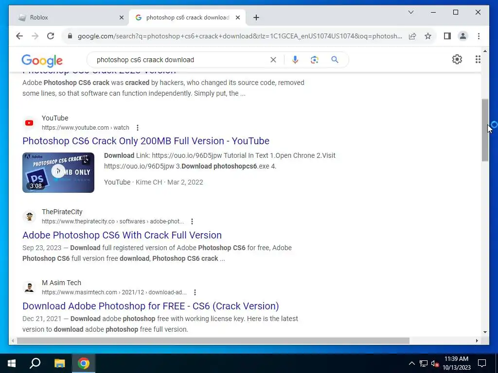Open Chrome side panel
Image resolution: width=498 pixels, height=373 pixels.
coord(447,36)
